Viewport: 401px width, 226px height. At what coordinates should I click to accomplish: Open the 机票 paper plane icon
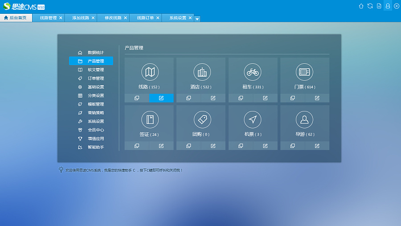[x=253, y=119]
